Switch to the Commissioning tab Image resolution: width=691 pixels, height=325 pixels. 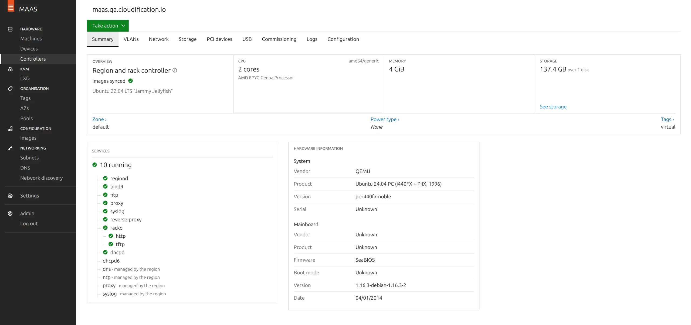tap(279, 39)
